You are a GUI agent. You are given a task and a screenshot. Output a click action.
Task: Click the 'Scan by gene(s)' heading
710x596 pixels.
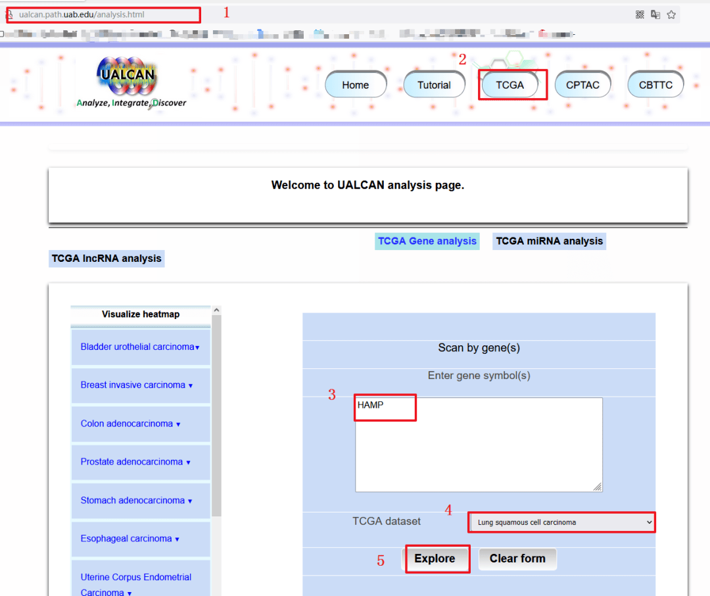click(x=479, y=347)
